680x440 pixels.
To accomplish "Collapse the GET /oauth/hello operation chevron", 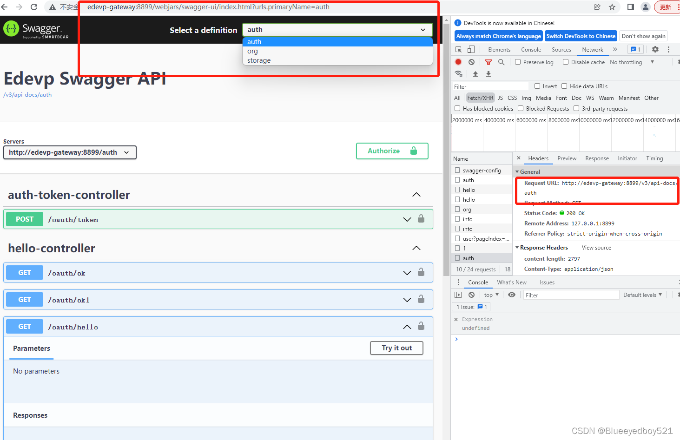I will (407, 327).
